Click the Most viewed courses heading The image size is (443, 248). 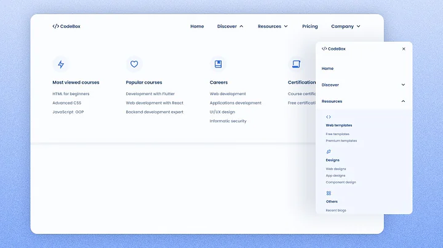[76, 82]
